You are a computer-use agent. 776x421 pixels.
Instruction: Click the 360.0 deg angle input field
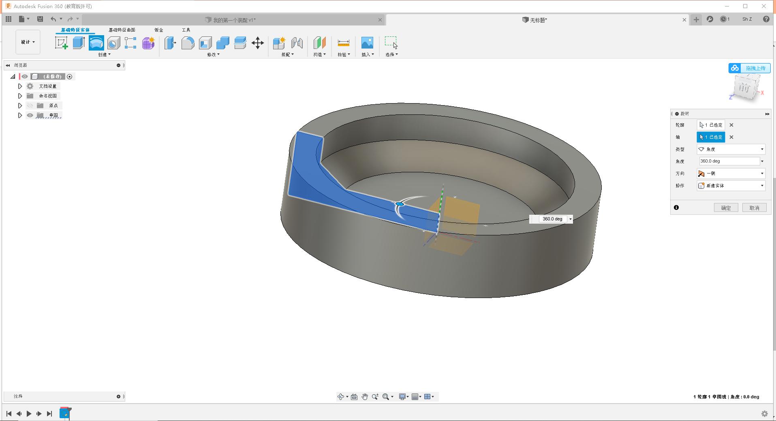(x=727, y=161)
